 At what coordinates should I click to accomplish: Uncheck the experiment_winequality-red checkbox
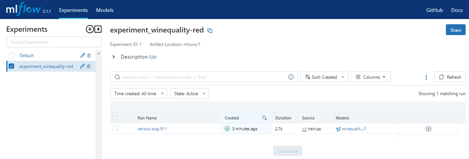pos(11,66)
